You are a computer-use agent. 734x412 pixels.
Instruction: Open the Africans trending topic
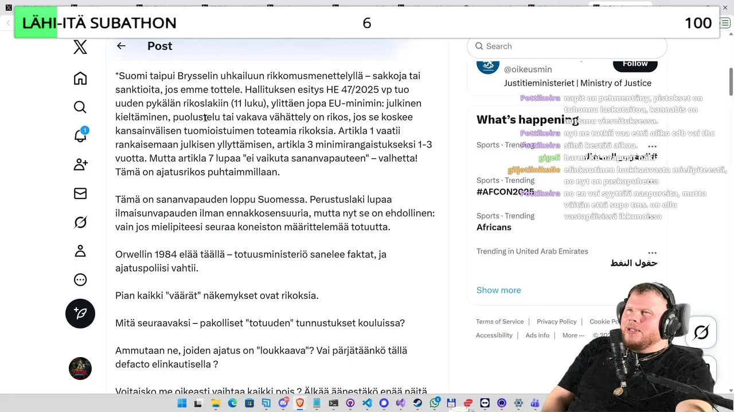tap(494, 227)
